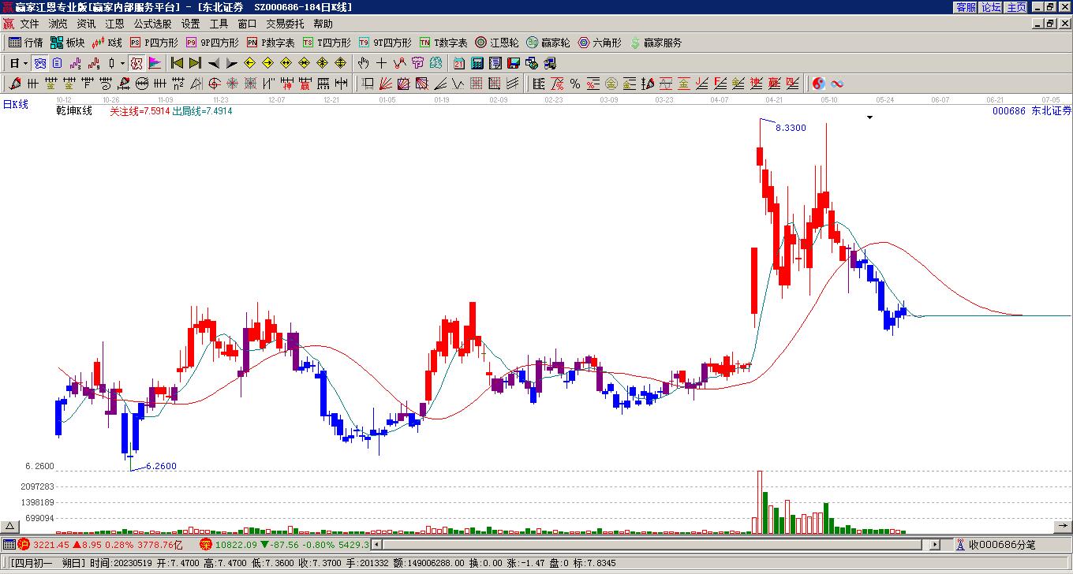Screen dimensions: 1073x574
Task: Click the up triangle button beside volume pane
Action: (x=10, y=527)
